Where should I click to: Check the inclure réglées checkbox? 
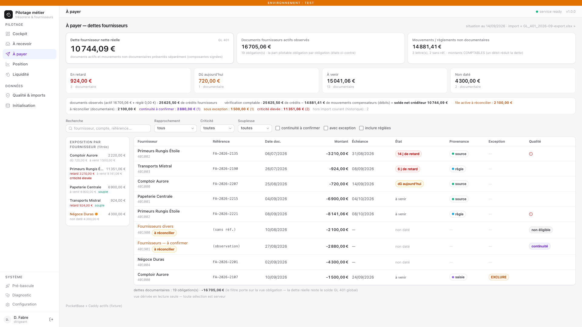point(361,128)
